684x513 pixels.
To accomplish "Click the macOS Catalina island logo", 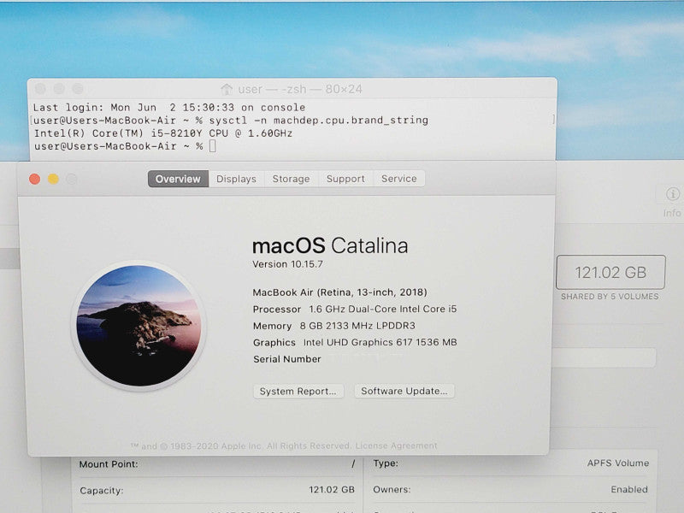I will tap(139, 326).
